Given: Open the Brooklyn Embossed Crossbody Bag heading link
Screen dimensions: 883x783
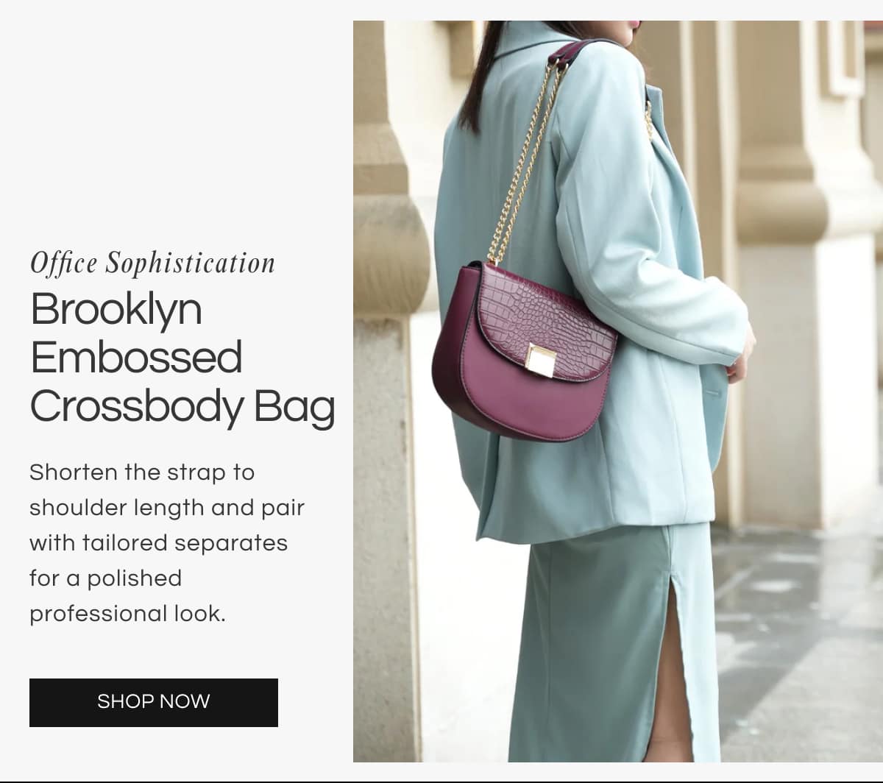Looking at the screenshot, I should [182, 358].
